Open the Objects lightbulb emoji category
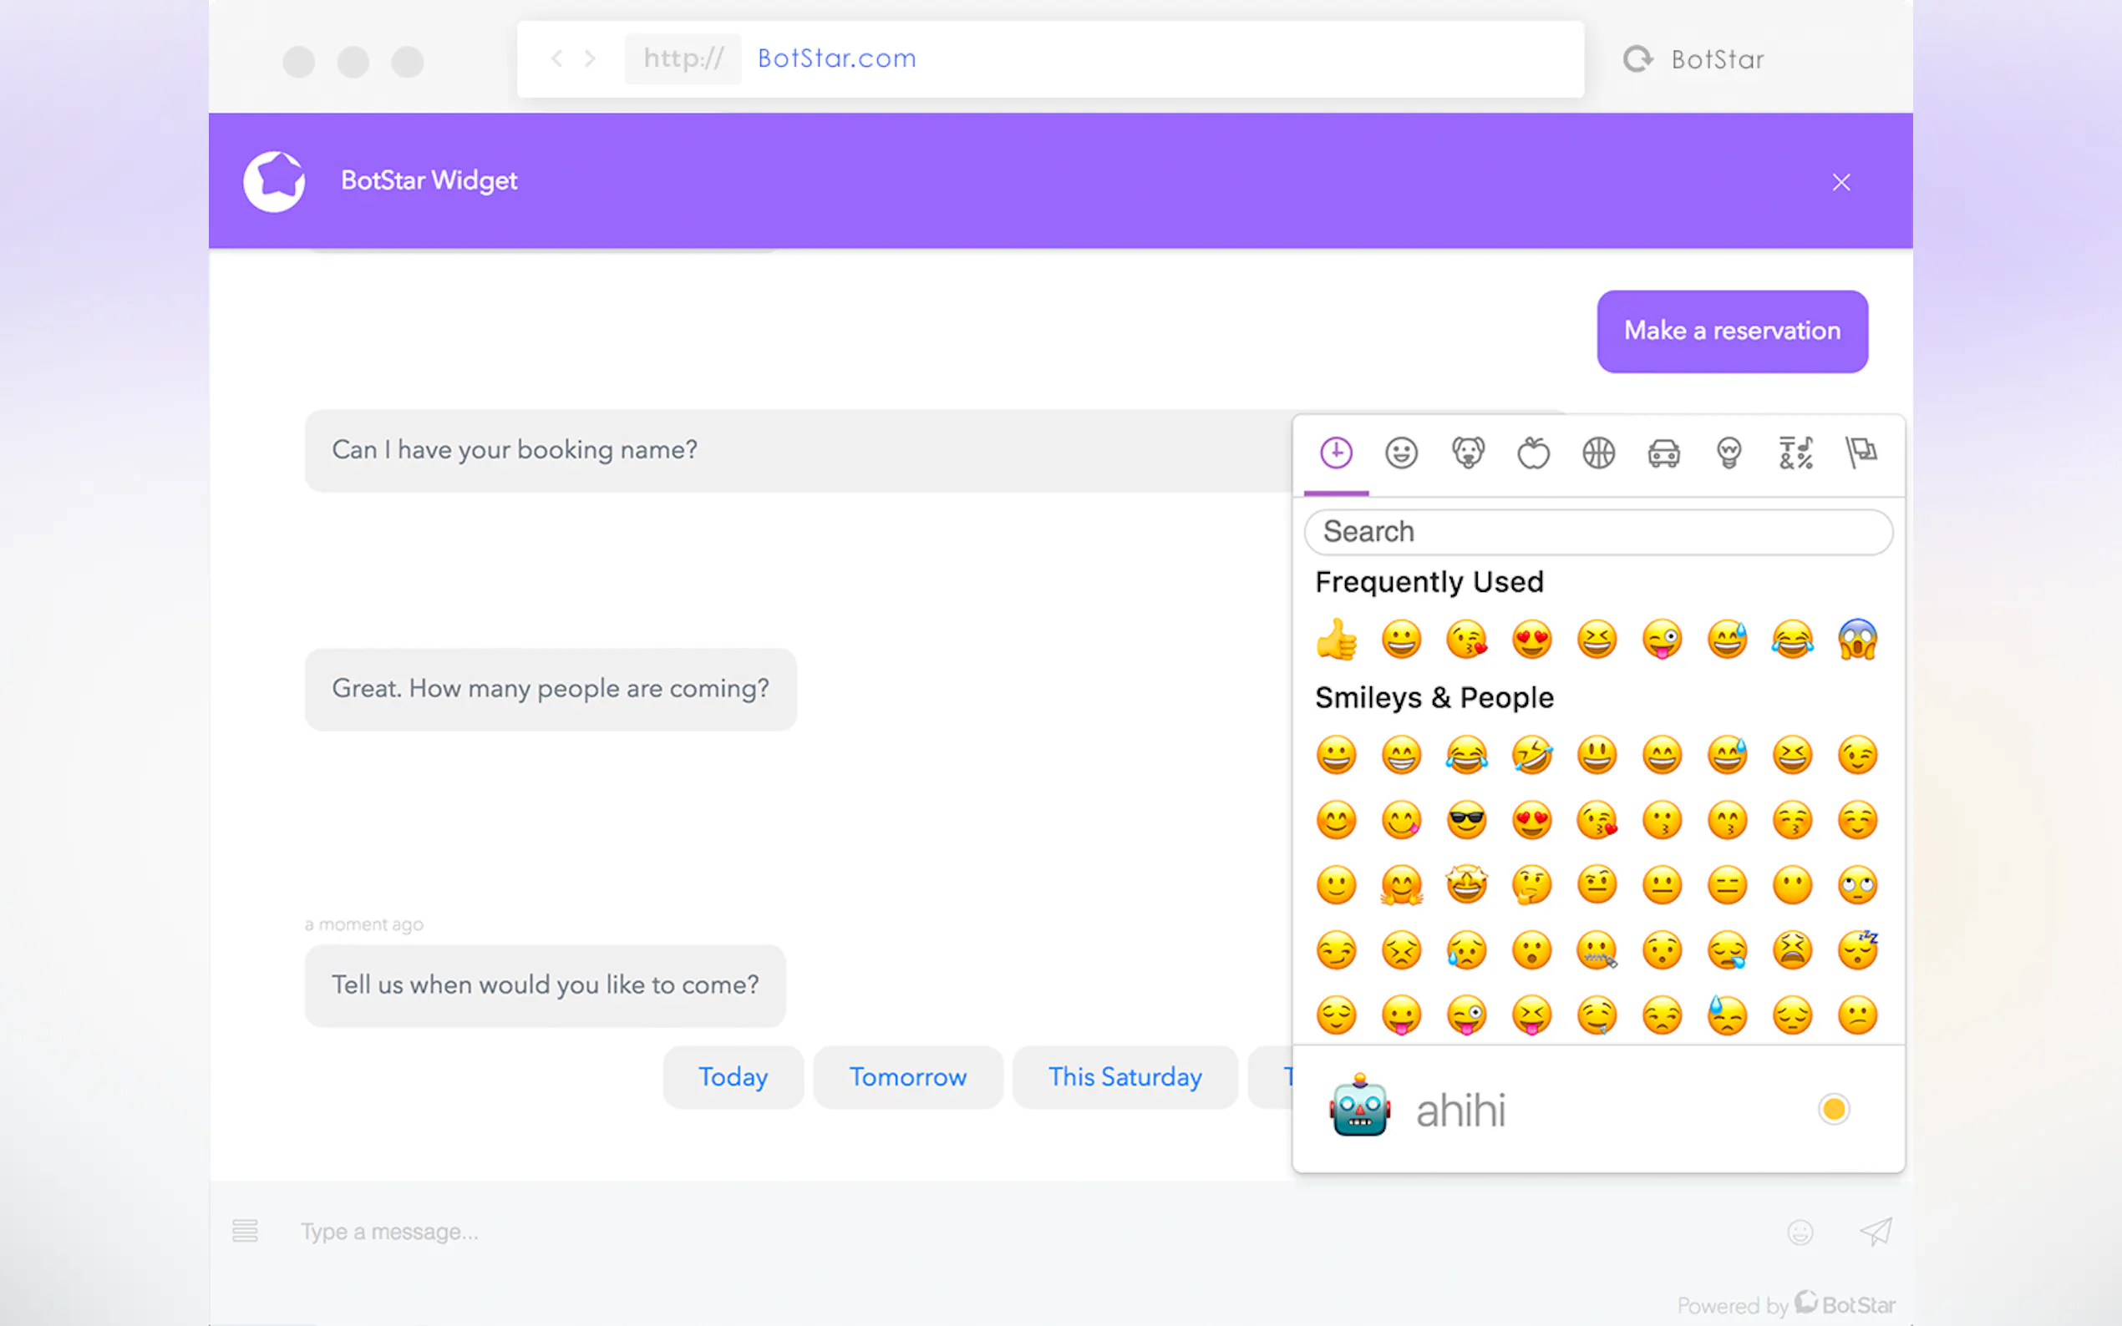 coord(1729,453)
